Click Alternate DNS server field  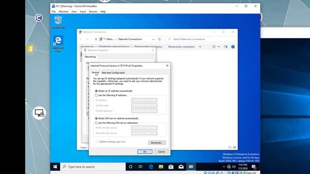click(144, 133)
